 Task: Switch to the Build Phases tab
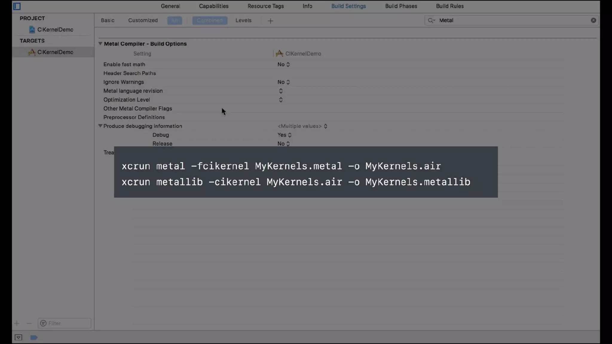[401, 6]
